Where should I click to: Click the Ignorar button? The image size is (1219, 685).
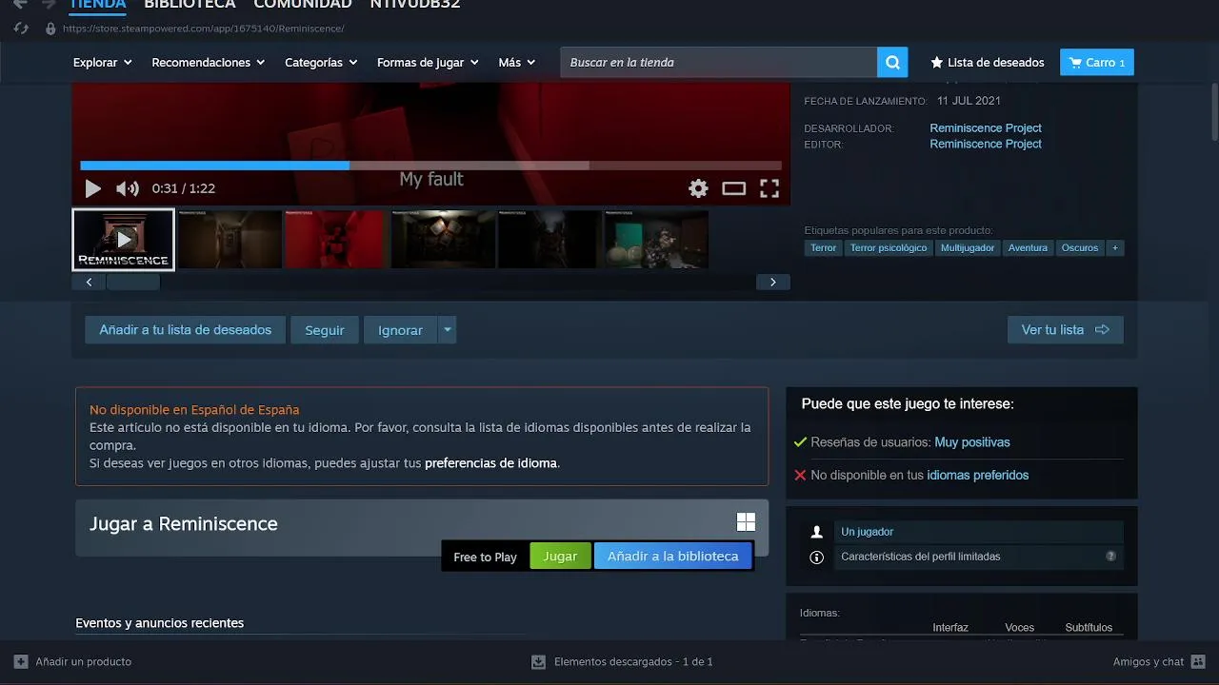coord(400,330)
